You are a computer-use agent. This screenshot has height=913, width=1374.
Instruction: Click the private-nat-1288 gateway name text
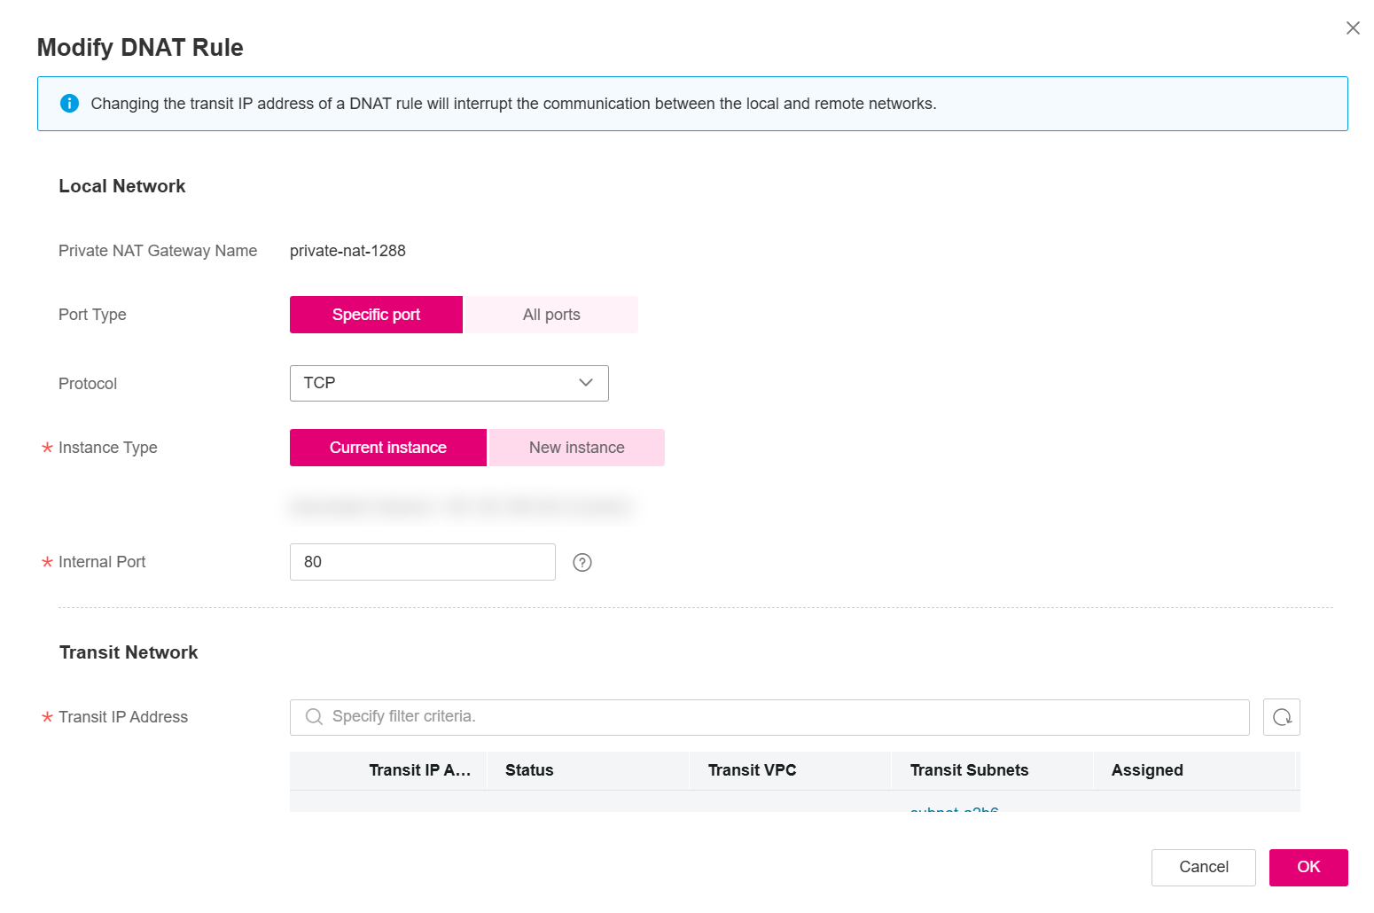click(347, 251)
